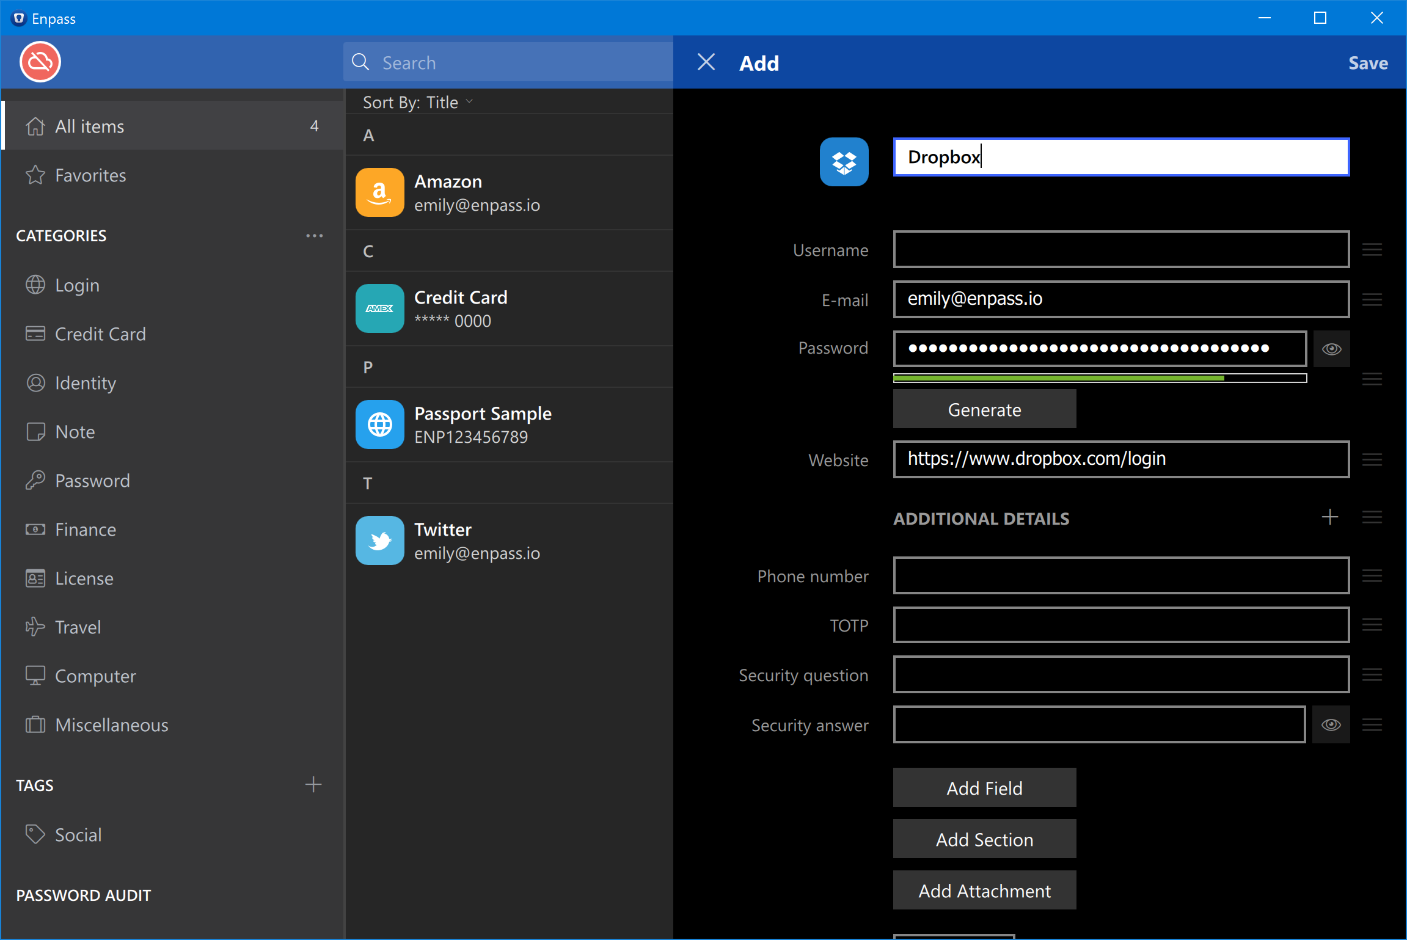Click the password strength bar

coord(1099,379)
